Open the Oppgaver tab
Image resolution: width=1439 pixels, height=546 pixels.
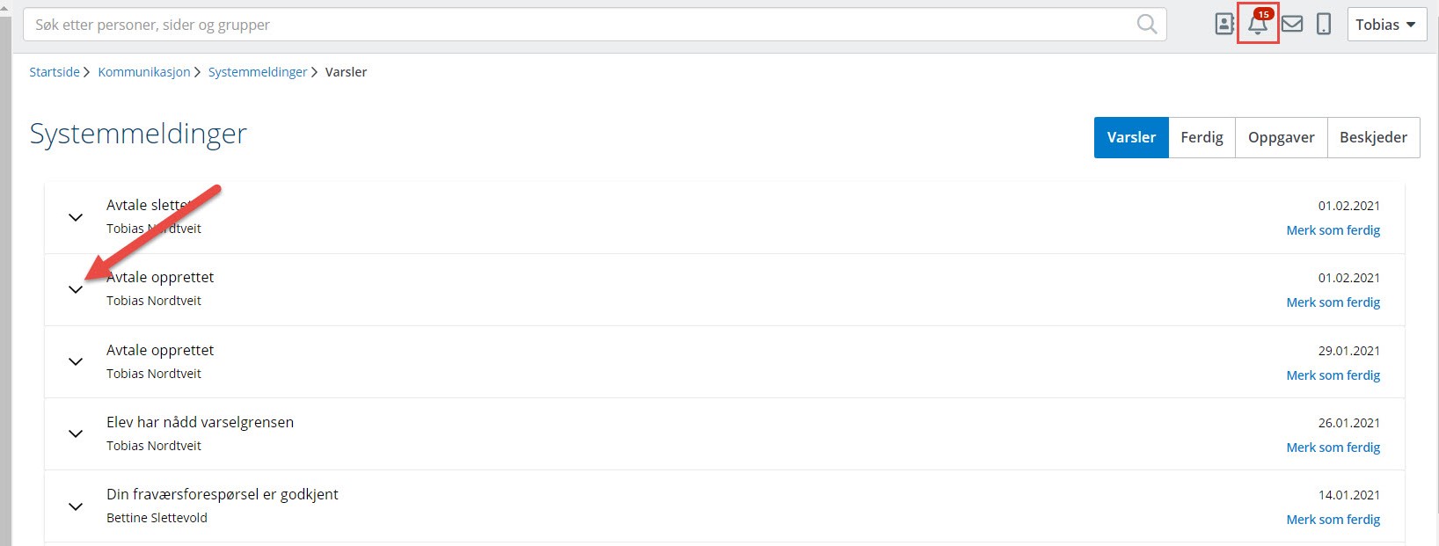[1281, 137]
